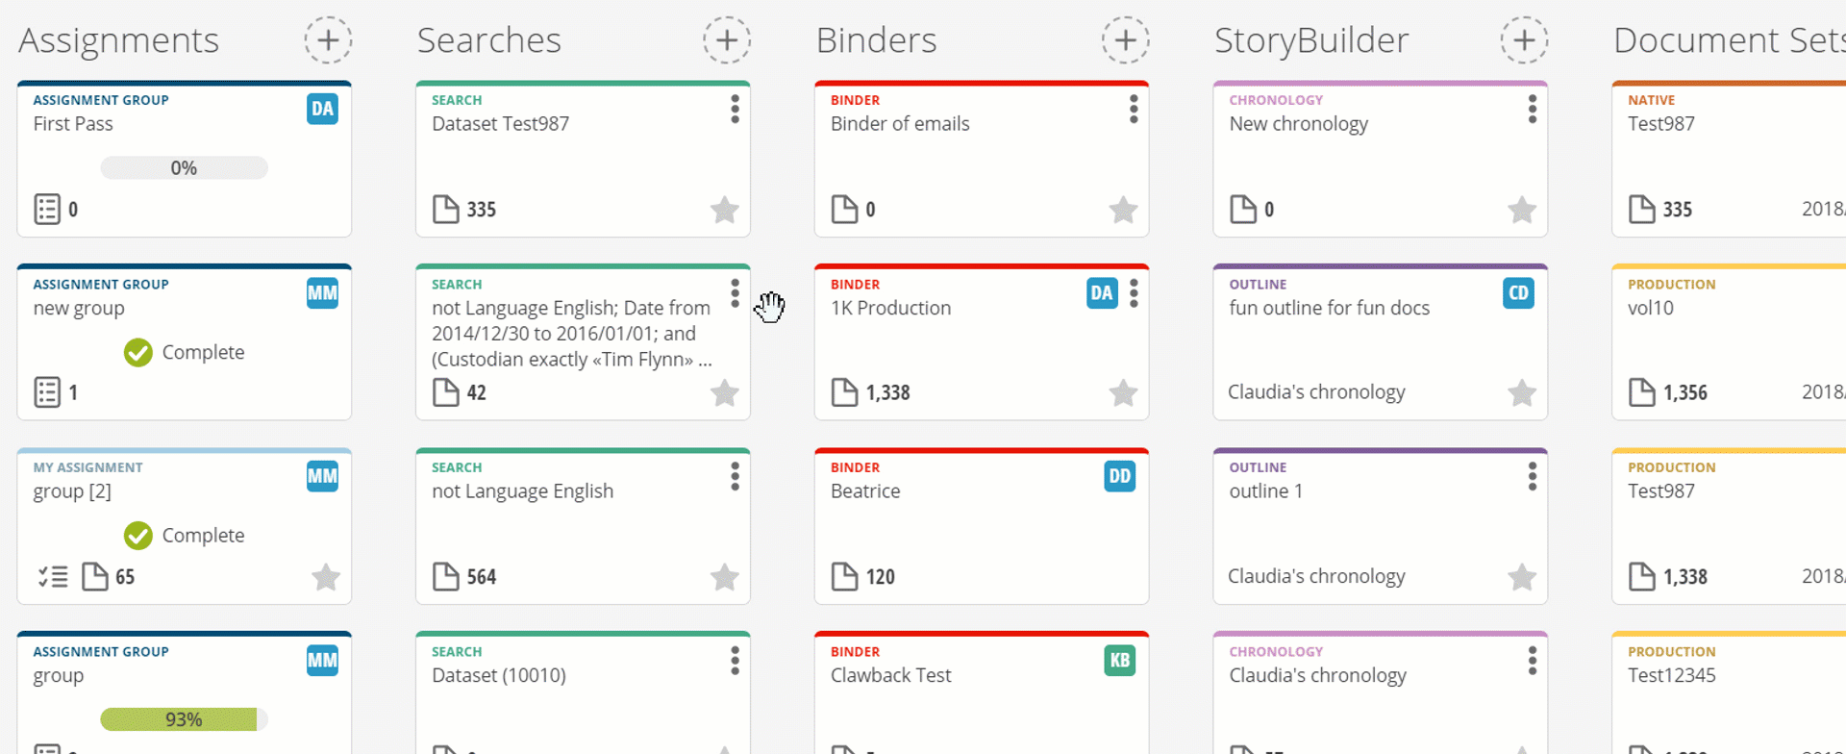Star the Tim Flynn custodian search
Screen dimensions: 1846x754
click(725, 392)
